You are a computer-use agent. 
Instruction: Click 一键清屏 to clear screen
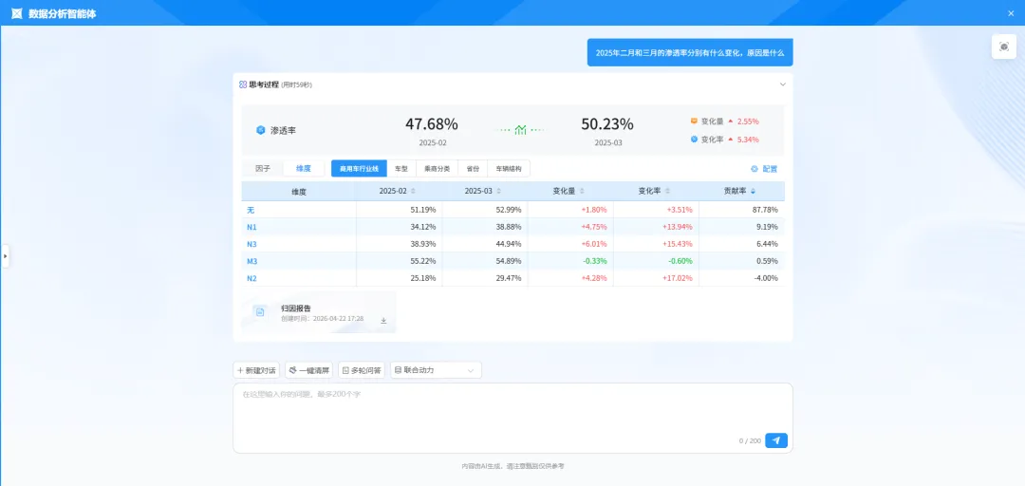pyautogui.click(x=309, y=370)
